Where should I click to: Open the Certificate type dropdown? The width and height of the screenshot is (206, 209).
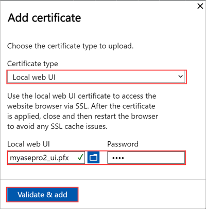click(96, 77)
